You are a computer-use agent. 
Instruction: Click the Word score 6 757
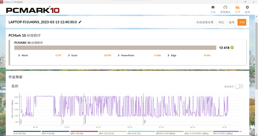tap(58, 56)
